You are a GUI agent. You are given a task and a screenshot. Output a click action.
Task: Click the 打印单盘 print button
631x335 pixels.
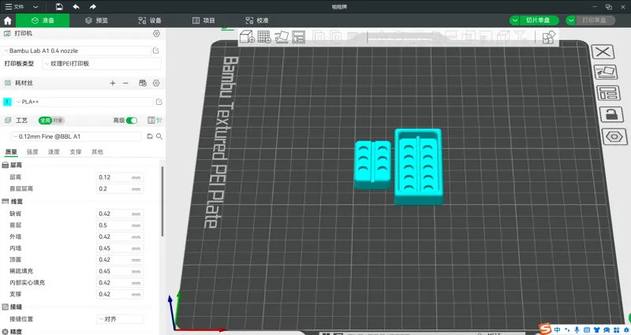coord(595,20)
